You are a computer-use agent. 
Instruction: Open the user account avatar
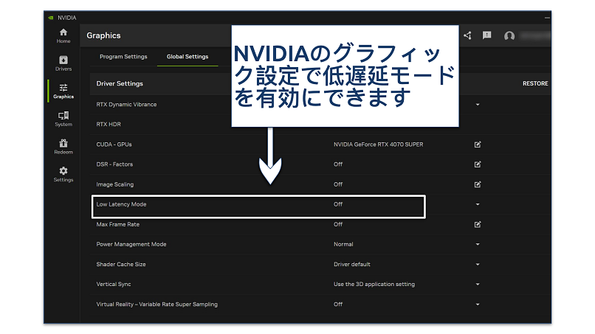(509, 35)
